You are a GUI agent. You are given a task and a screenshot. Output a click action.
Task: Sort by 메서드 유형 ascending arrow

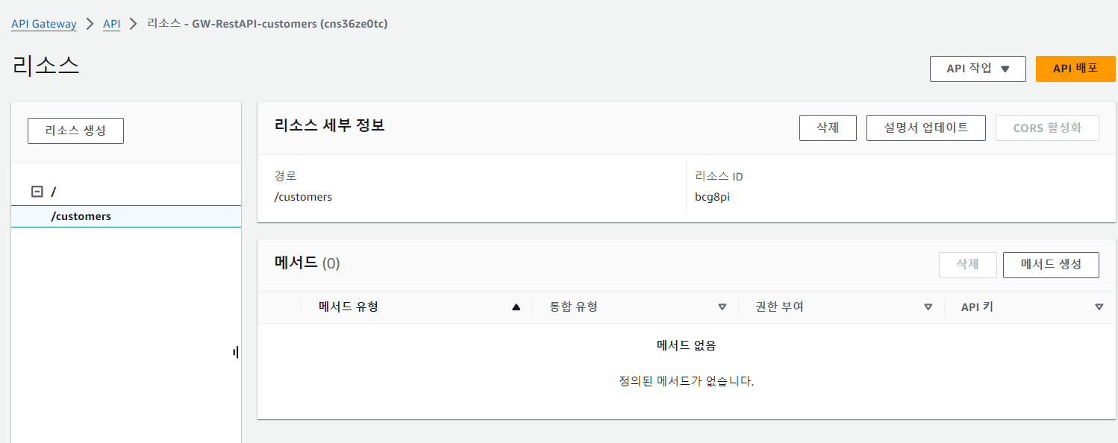(x=516, y=307)
